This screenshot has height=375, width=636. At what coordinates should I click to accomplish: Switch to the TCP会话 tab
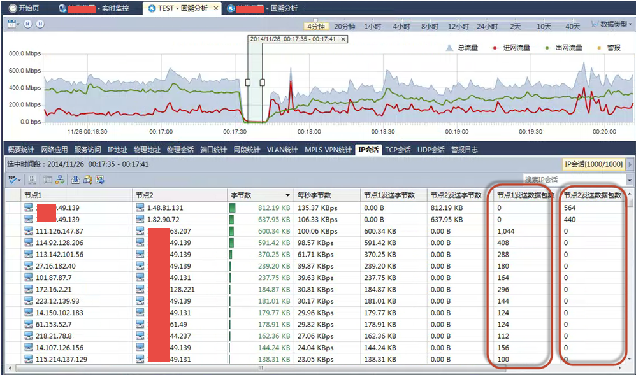[x=397, y=150]
